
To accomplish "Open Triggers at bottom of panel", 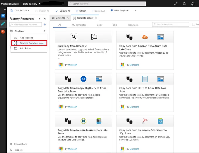I will 16,150.
